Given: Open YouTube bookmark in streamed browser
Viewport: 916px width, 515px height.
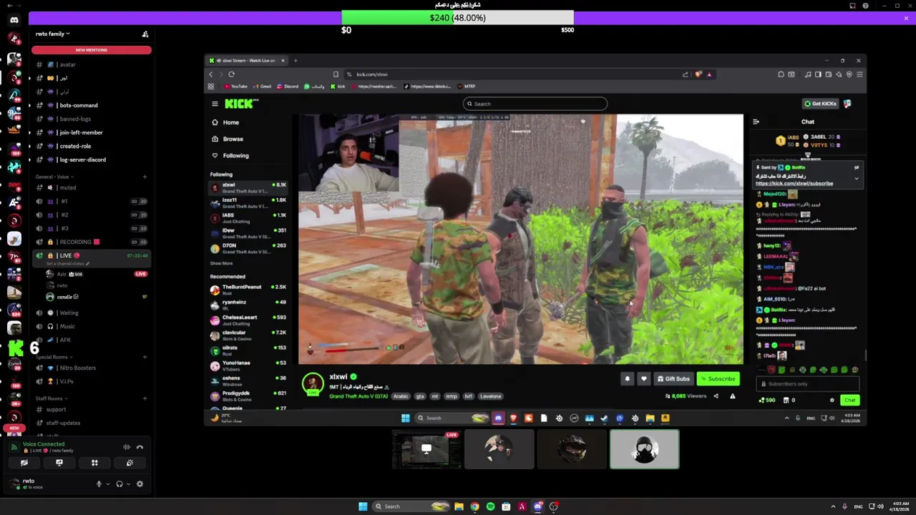Looking at the screenshot, I should [x=235, y=87].
